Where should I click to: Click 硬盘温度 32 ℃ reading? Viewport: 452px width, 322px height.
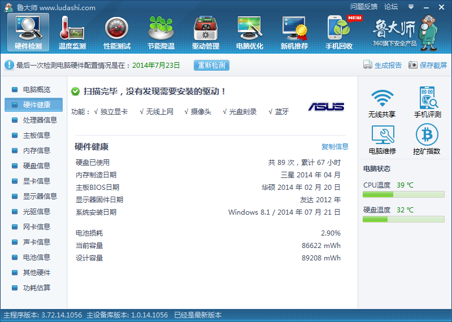(405, 210)
